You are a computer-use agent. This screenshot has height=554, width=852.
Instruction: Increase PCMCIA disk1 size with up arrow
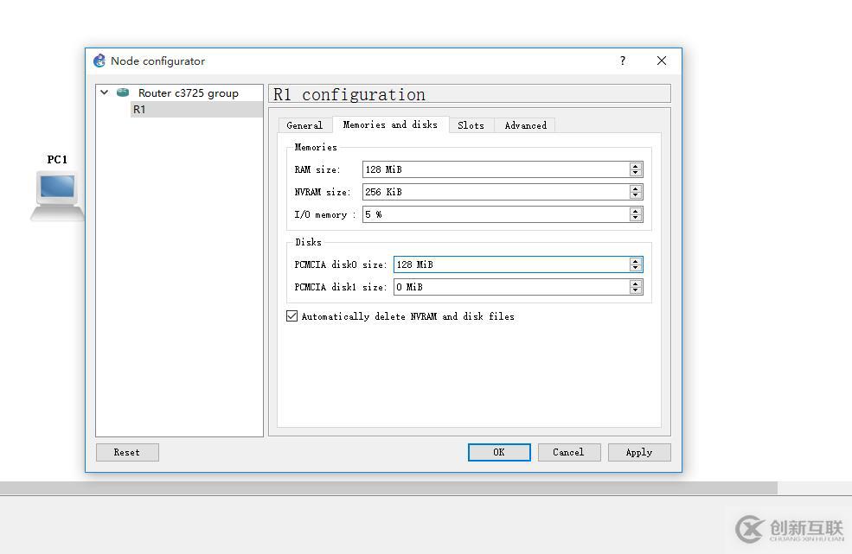(635, 283)
